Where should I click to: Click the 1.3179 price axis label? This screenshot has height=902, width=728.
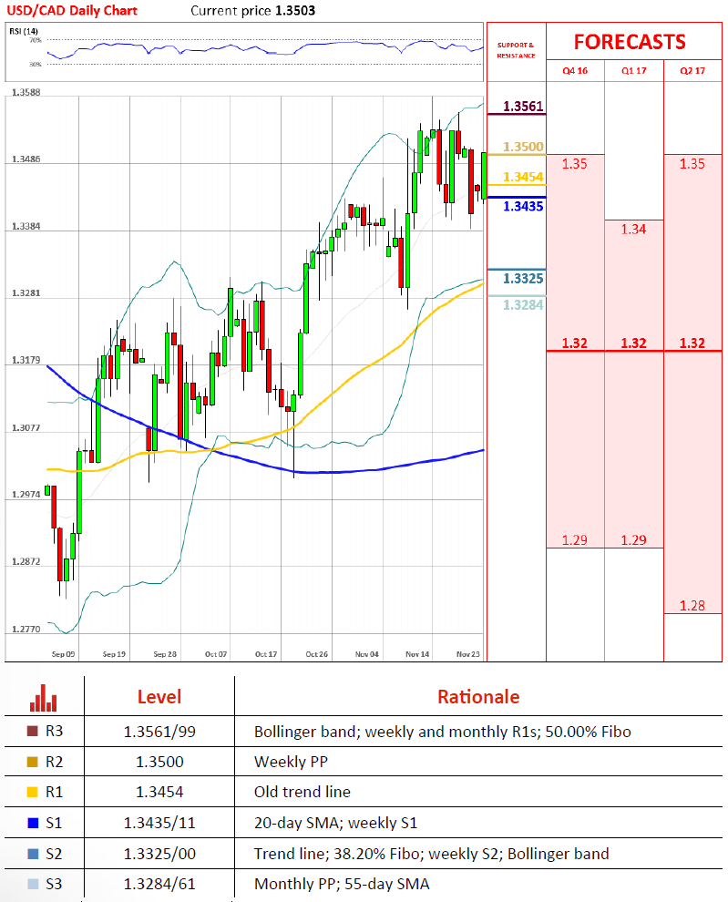pos(26,361)
